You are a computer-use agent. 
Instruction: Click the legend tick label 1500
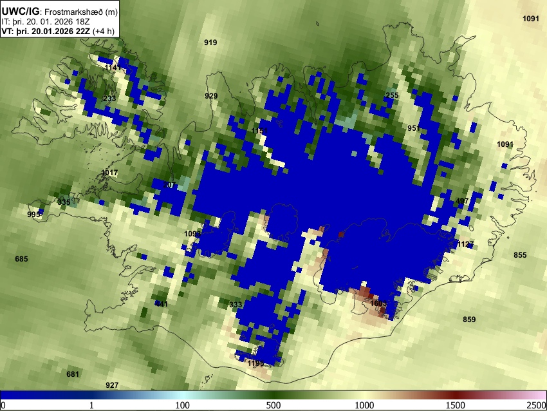(x=456, y=405)
